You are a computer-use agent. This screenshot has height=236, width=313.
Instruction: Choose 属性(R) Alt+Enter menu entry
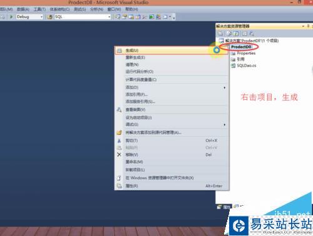click(172, 186)
